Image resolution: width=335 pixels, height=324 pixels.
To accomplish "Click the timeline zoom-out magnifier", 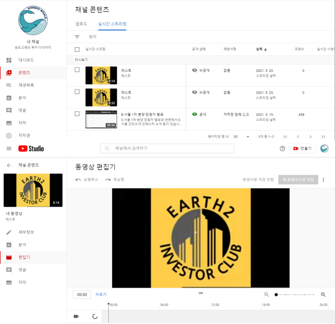I will point(267,294).
